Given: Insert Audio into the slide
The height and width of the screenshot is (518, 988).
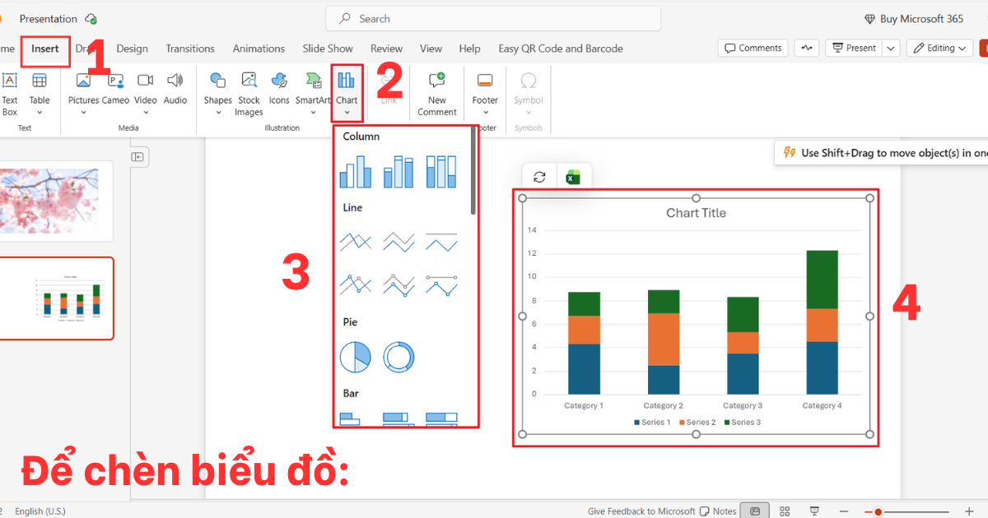Looking at the screenshot, I should [x=175, y=90].
